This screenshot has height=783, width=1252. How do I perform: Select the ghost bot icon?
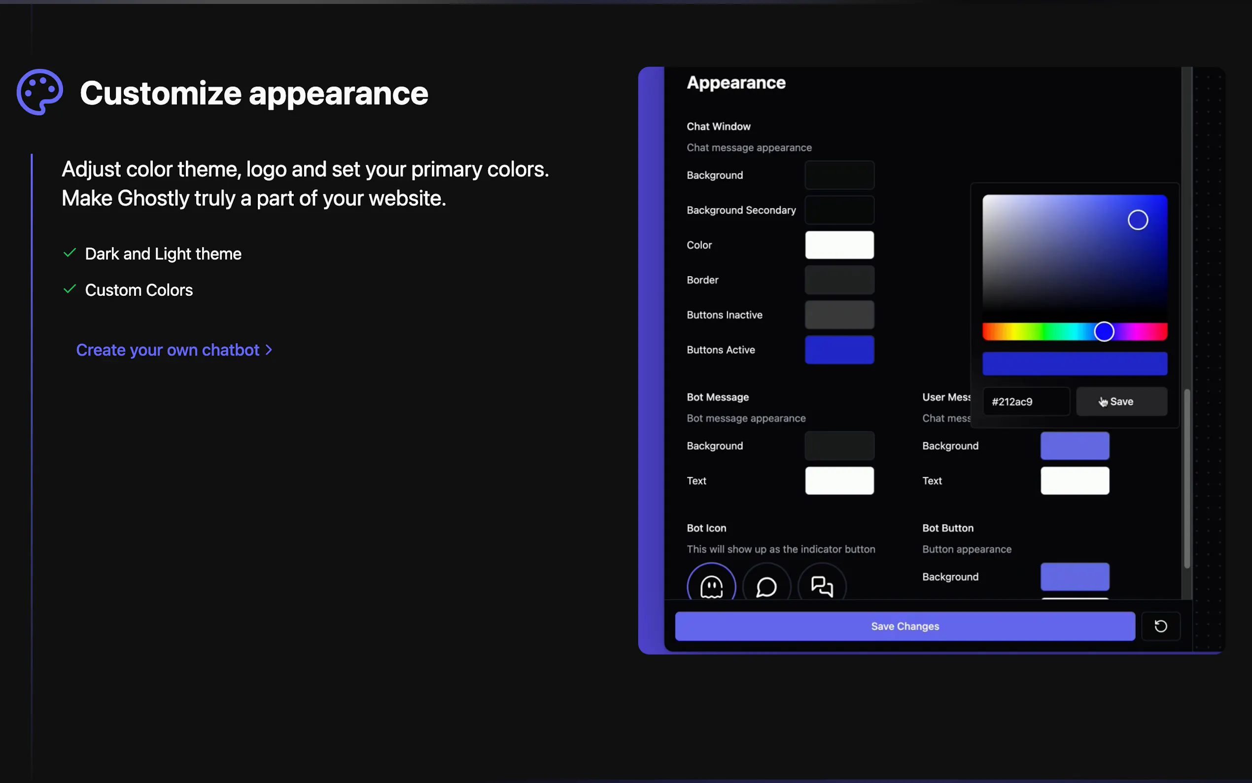711,586
